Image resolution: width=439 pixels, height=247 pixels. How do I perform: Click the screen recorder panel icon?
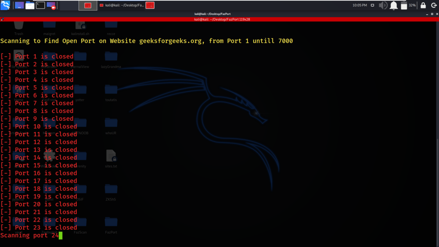[x=51, y=5]
